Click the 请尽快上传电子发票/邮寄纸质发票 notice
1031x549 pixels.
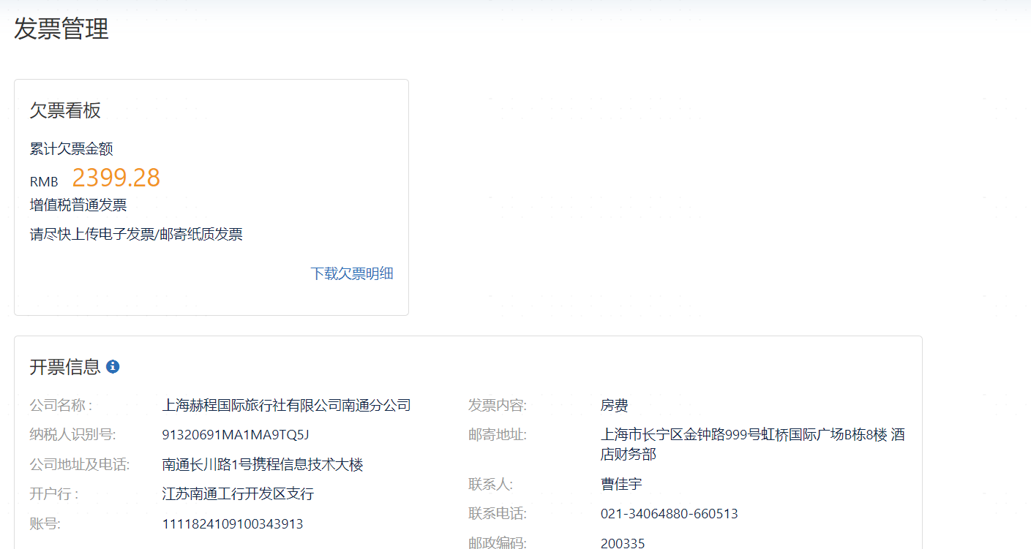point(136,235)
